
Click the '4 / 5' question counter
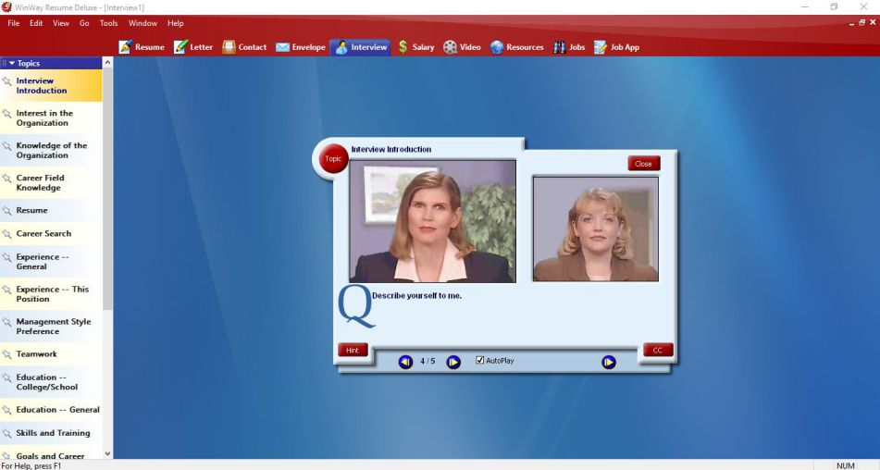pyautogui.click(x=428, y=361)
